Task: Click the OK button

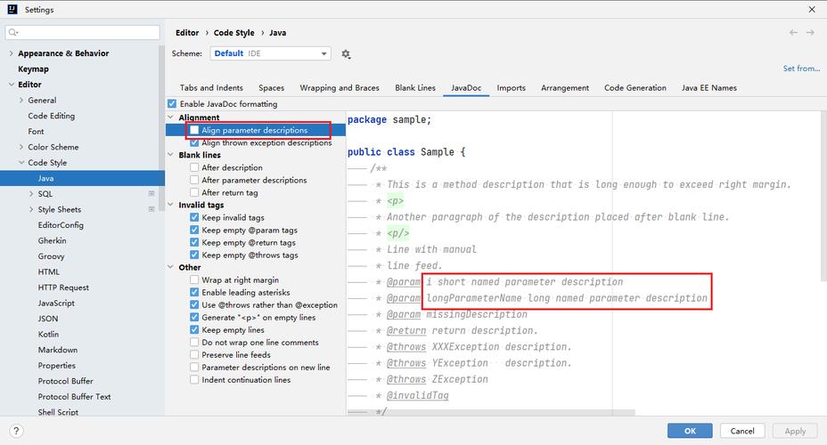Action: pyautogui.click(x=691, y=431)
